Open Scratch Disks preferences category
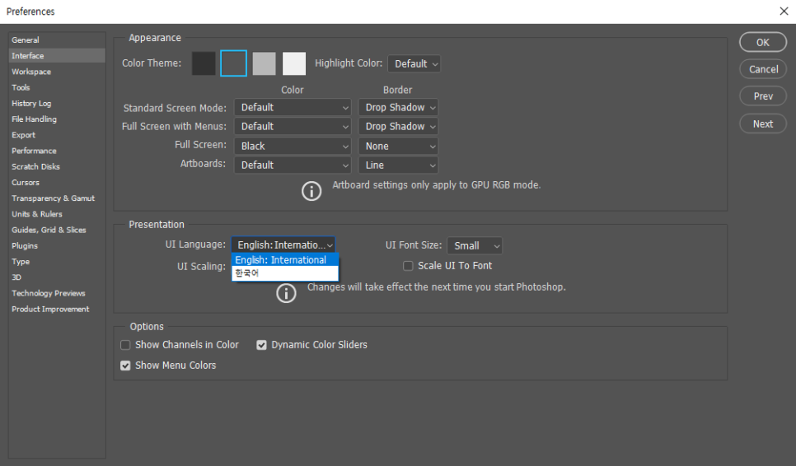Viewport: 796px width, 466px height. click(x=57, y=166)
